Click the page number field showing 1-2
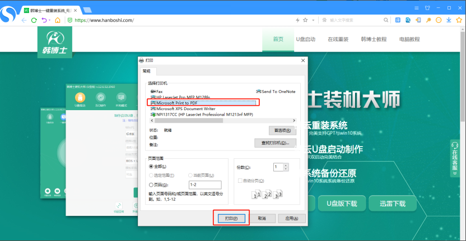466x241 pixels. click(x=205, y=185)
